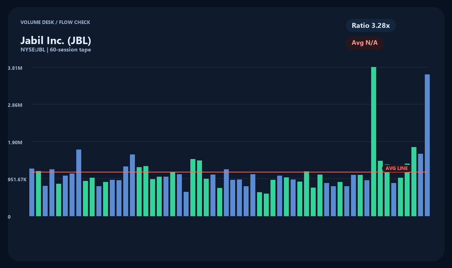Click the Jabil Inc. (JBL) title
This screenshot has height=268, width=452.
(56, 41)
